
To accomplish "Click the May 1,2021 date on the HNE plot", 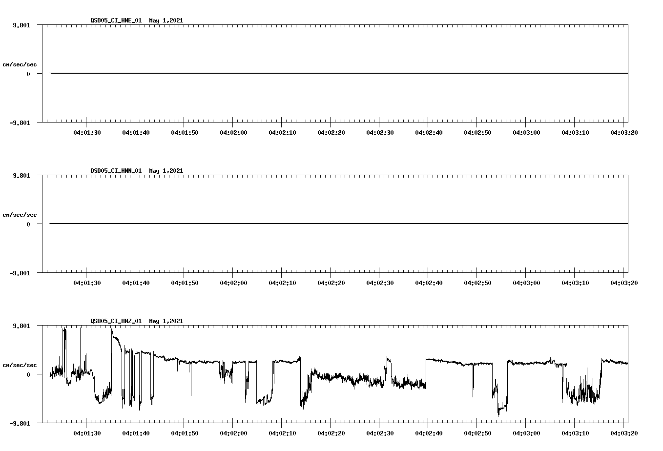I will coord(166,20).
